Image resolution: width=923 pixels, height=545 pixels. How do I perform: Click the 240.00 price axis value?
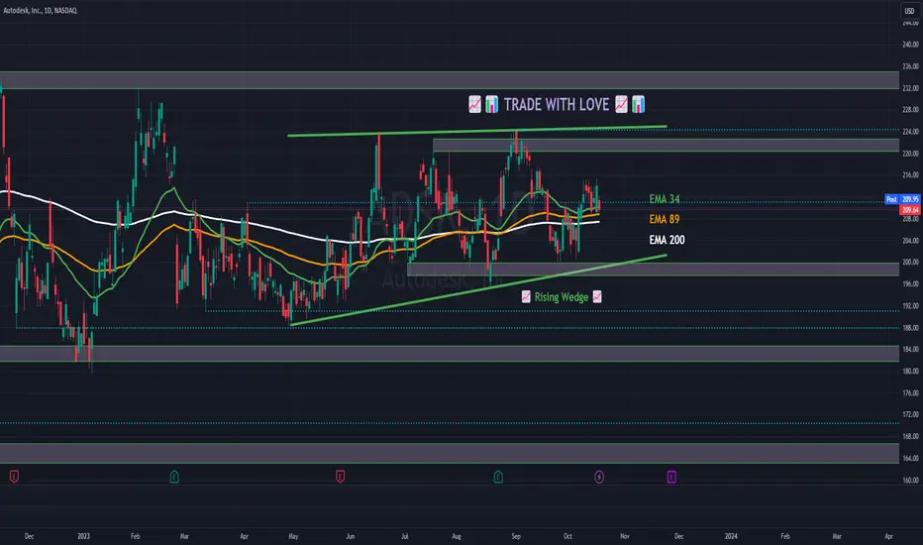point(910,45)
